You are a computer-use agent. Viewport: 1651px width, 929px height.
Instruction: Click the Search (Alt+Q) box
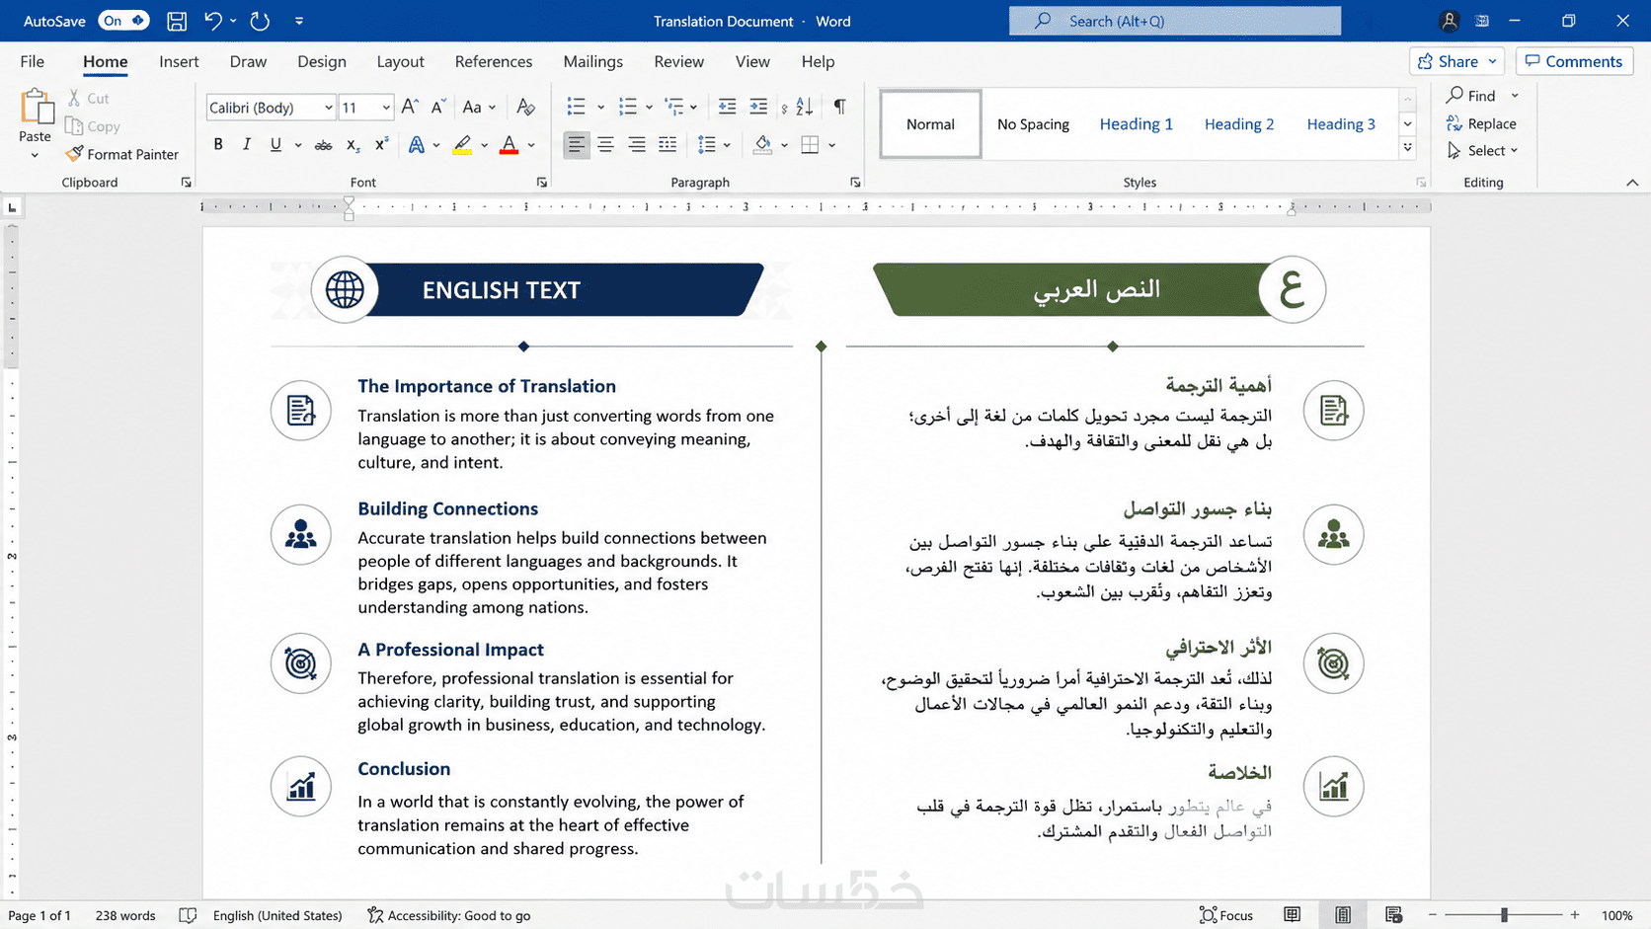pos(1175,21)
